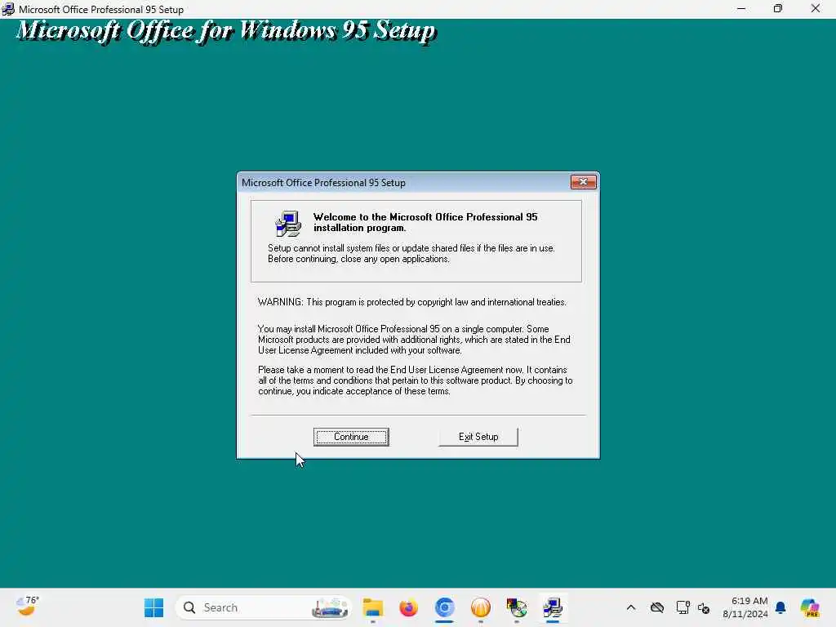
Task: Select the Office Setup taskbar icon
Action: pos(553,607)
